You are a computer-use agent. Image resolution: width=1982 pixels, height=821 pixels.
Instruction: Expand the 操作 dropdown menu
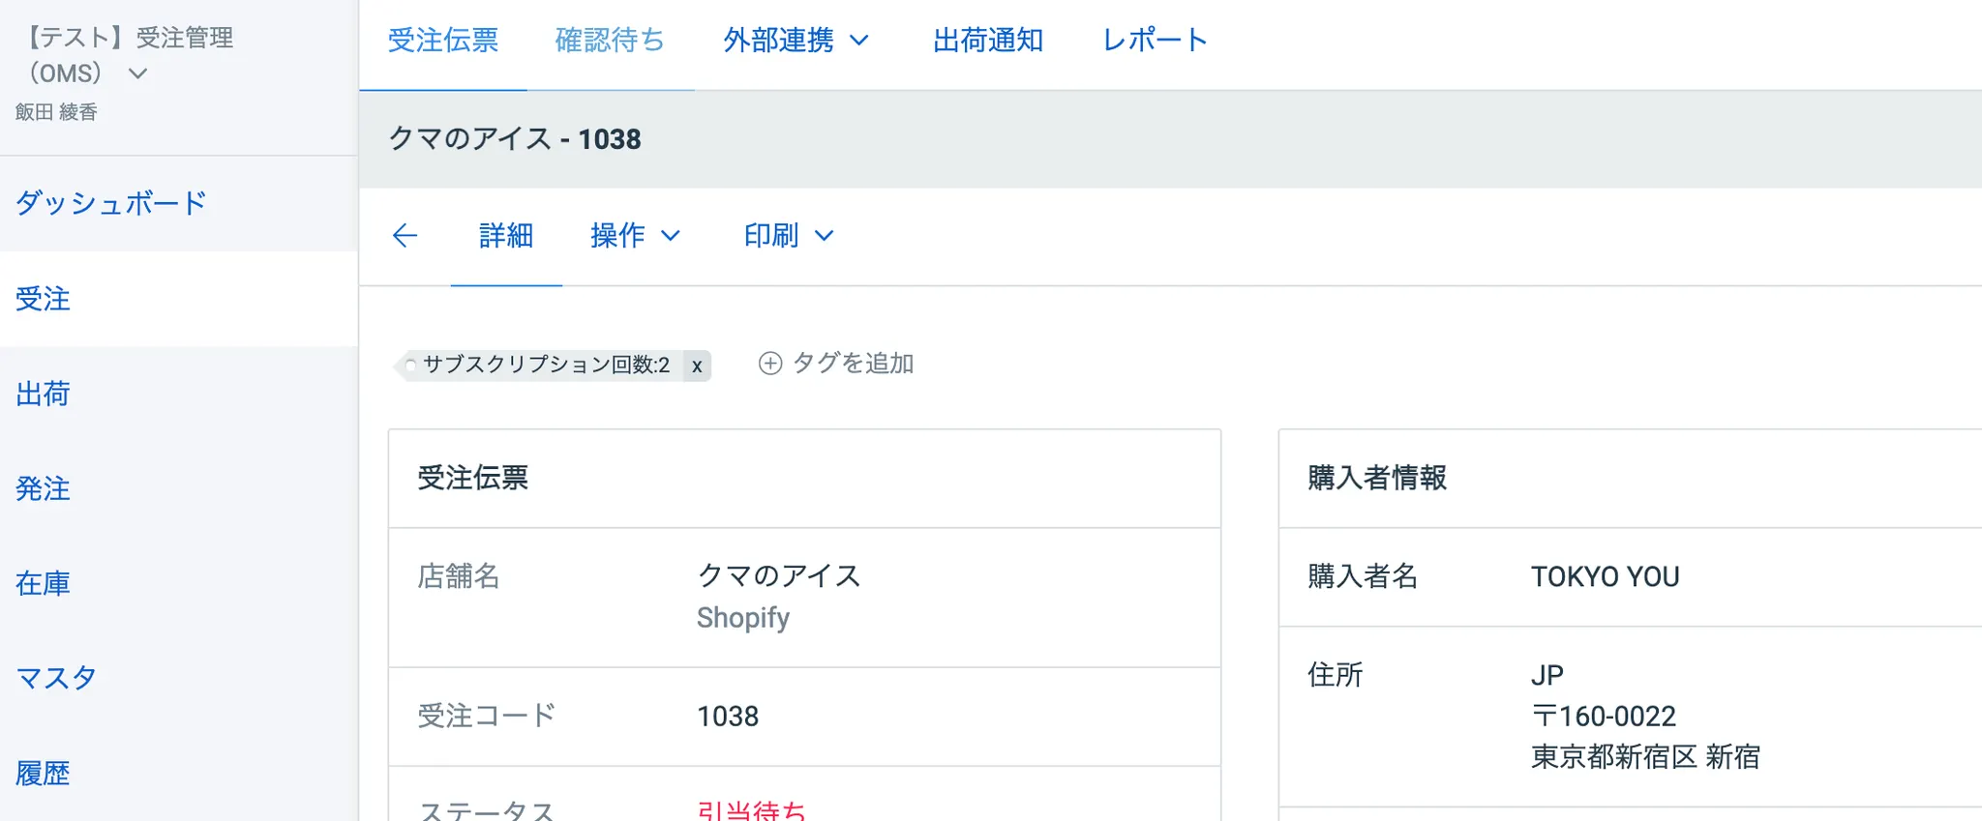635,235
